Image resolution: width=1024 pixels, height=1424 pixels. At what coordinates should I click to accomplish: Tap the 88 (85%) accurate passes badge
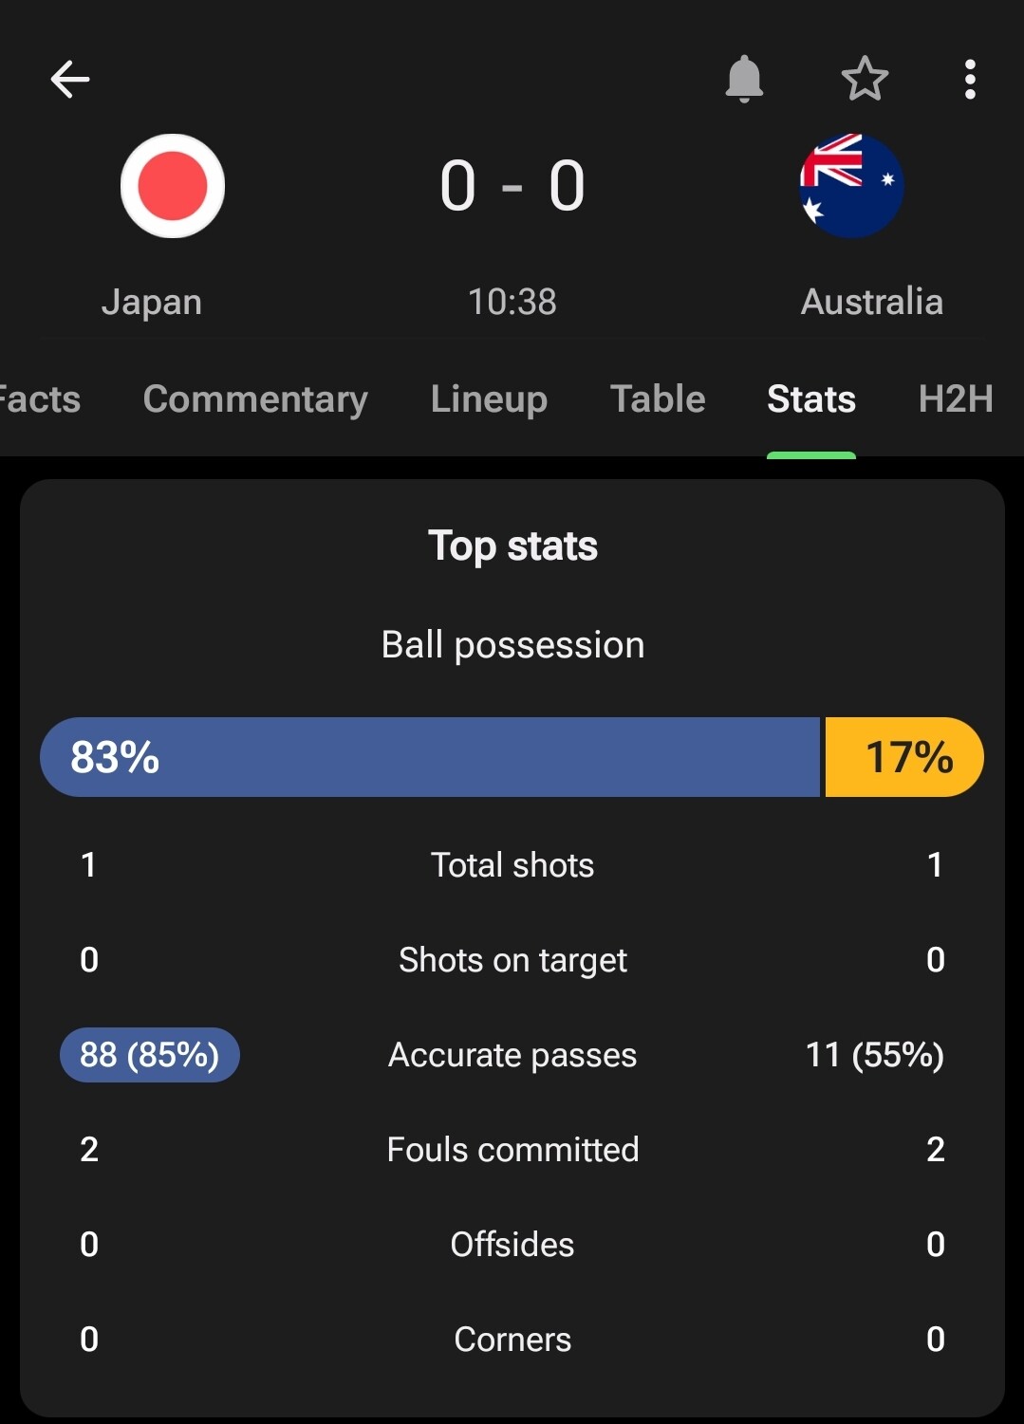pyautogui.click(x=150, y=1055)
